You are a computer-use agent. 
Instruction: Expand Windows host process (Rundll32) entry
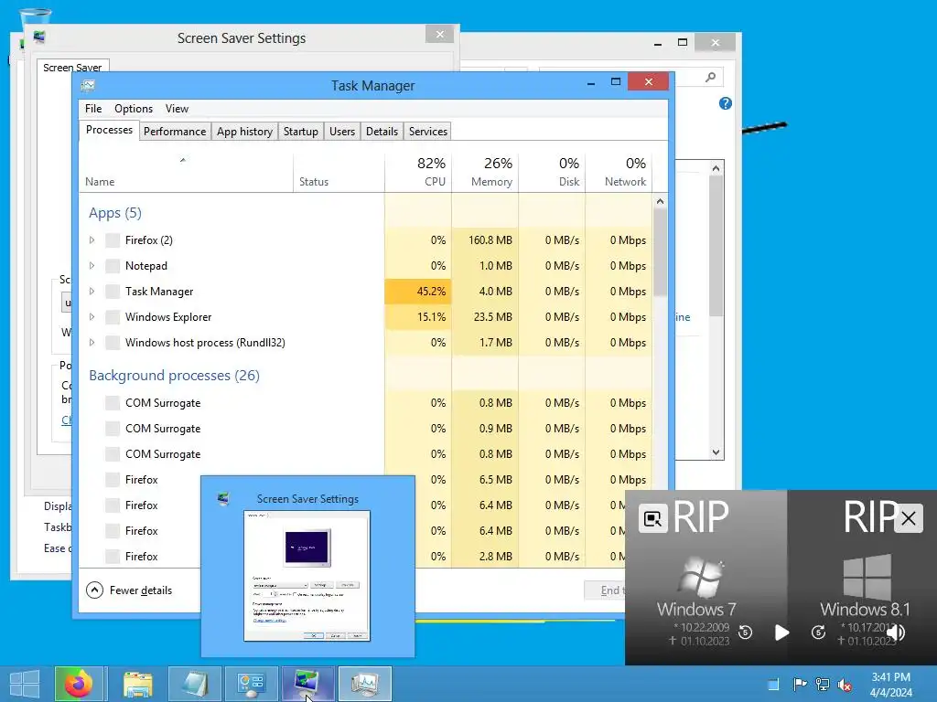click(x=92, y=344)
